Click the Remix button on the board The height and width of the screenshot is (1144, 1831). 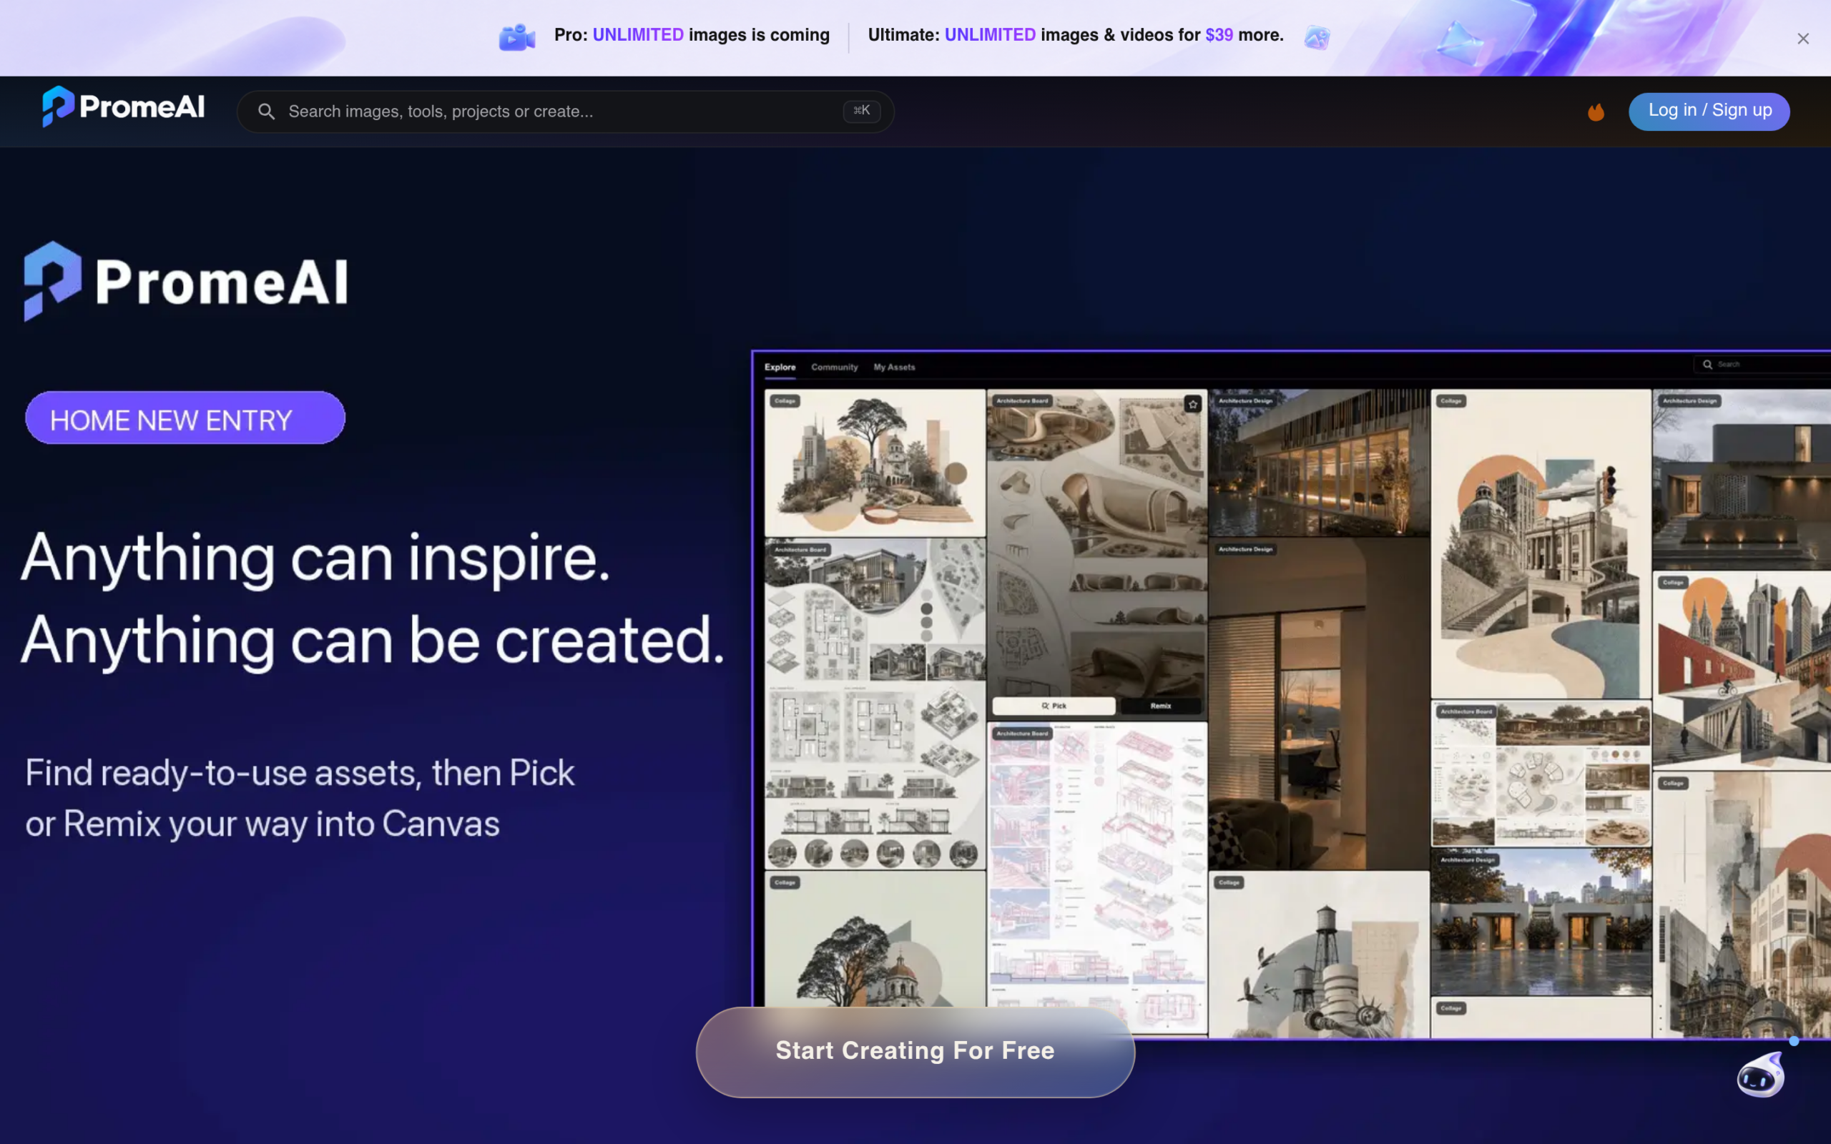tap(1161, 706)
